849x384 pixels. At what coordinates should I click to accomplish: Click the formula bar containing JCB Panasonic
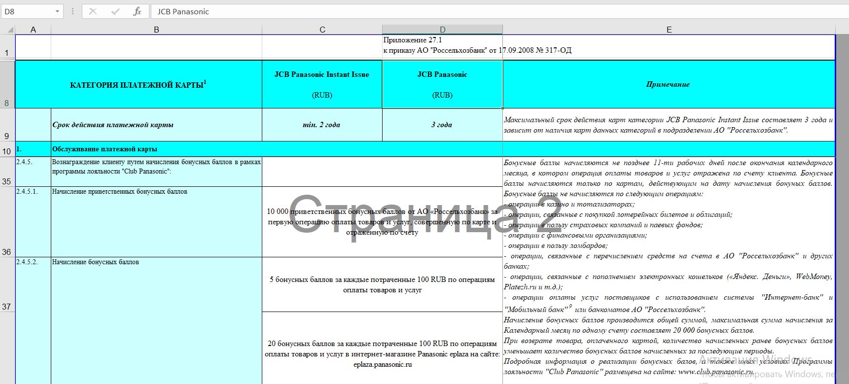click(x=499, y=11)
